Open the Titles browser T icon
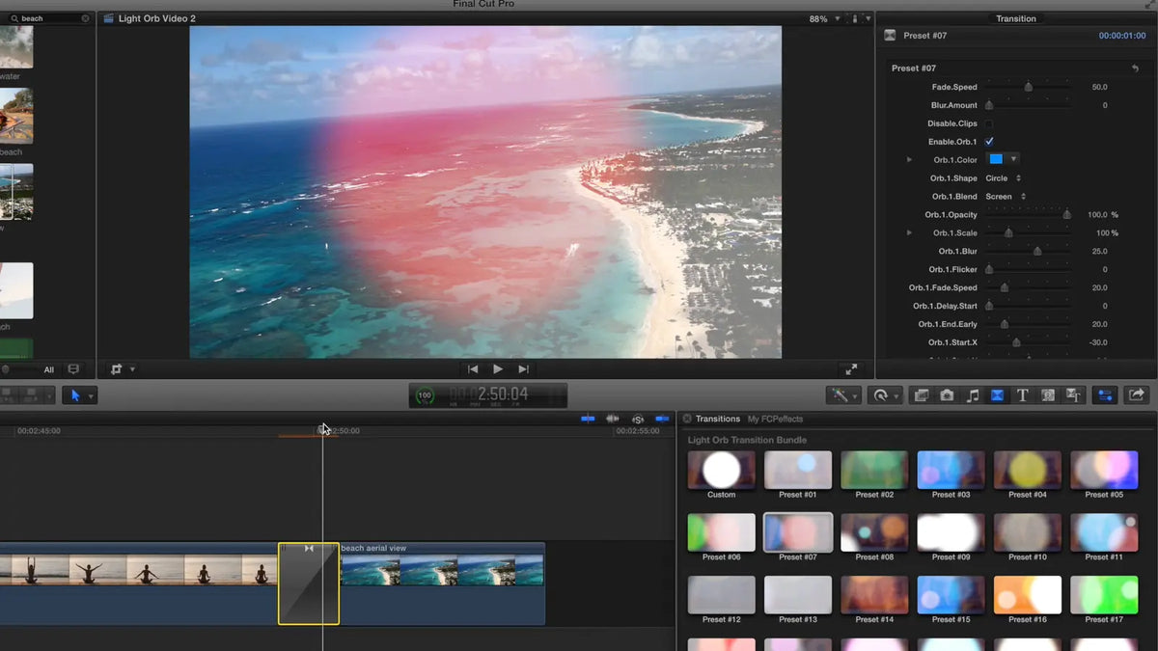Image resolution: width=1158 pixels, height=651 pixels. click(x=1022, y=395)
